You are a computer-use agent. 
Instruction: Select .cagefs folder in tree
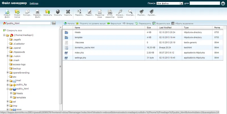click(17, 40)
